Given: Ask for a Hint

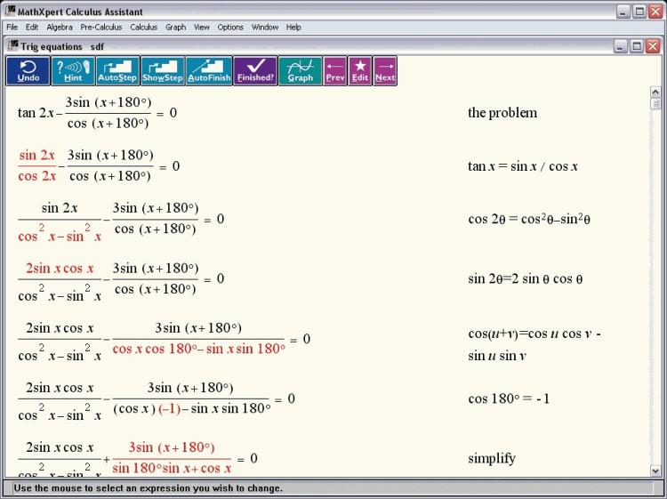Looking at the screenshot, I should [73, 71].
